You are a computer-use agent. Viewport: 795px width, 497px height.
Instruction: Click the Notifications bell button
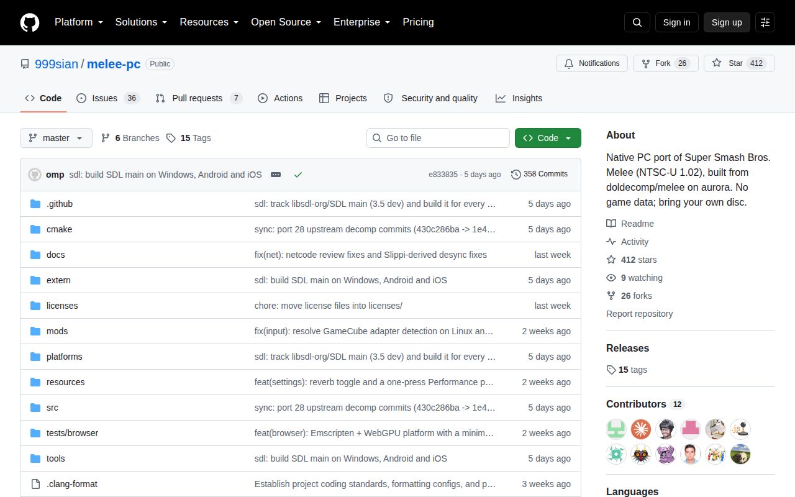[592, 63]
